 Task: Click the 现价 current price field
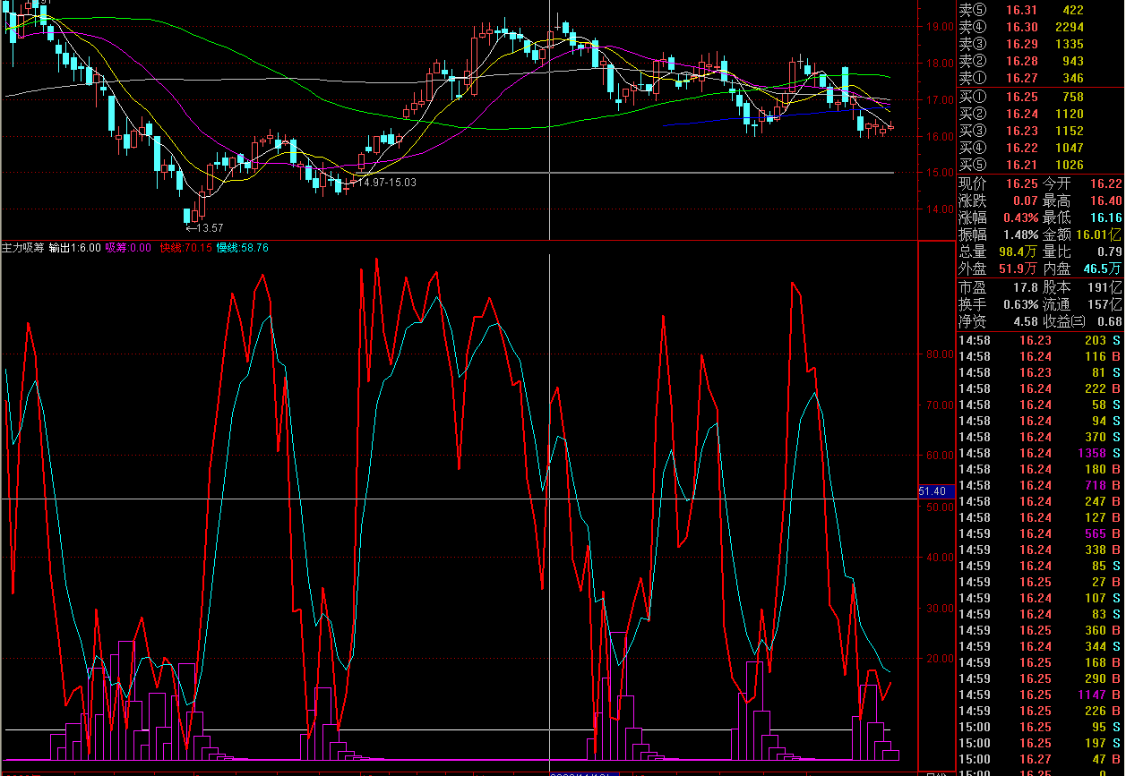[999, 183]
